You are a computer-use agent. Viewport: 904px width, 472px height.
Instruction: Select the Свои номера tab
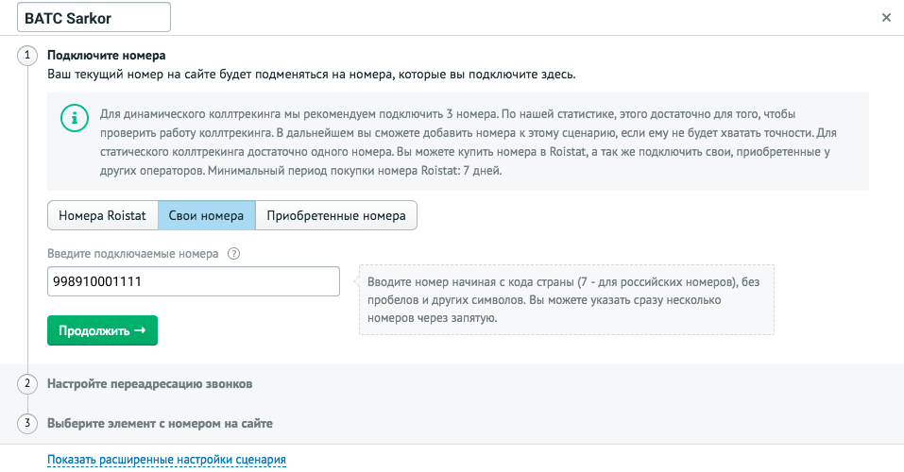coord(206,216)
